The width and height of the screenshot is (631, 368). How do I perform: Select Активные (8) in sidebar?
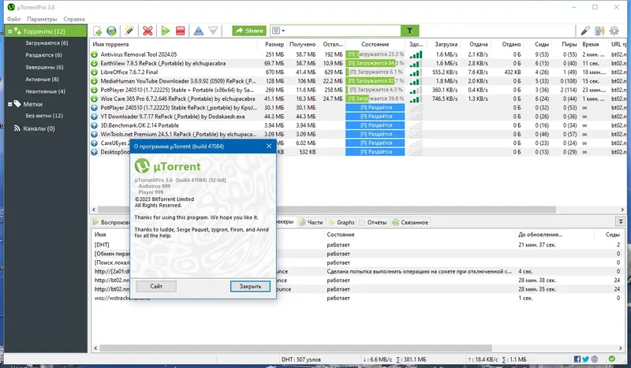[x=42, y=80]
